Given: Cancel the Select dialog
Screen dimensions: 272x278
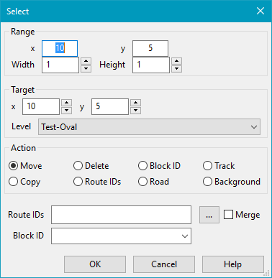Looking at the screenshot, I should point(164,264).
